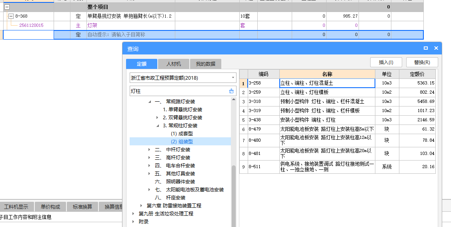451x227 pixels.
Task: Click the 自动提示 input cell in blank row
Action: (130, 34)
